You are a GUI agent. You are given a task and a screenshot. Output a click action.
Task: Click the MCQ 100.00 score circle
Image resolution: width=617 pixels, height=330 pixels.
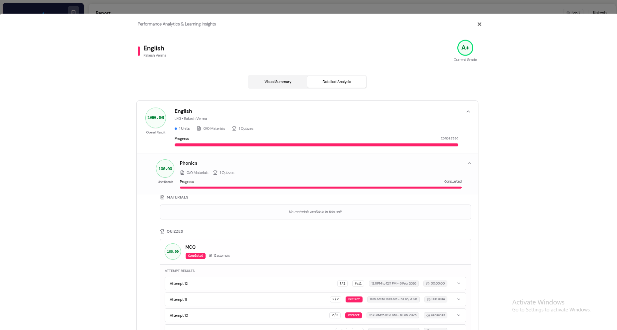tap(173, 252)
